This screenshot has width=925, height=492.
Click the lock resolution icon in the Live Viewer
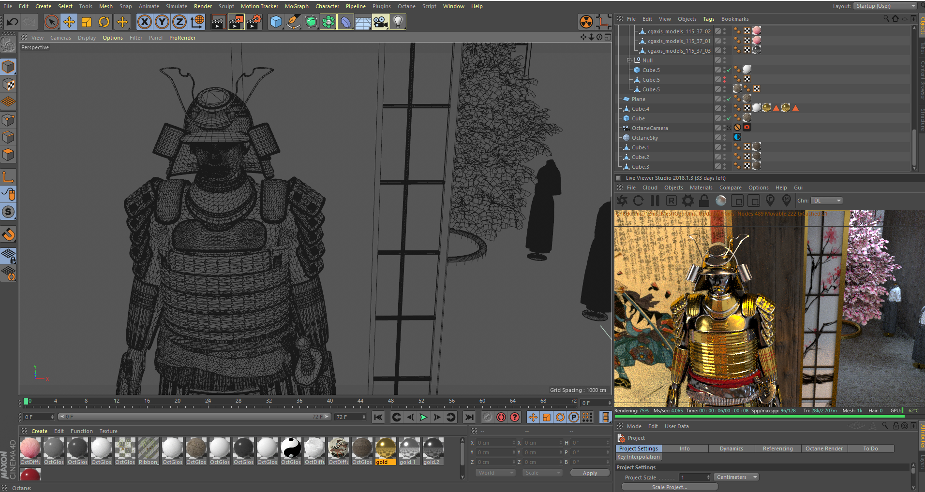(x=704, y=201)
